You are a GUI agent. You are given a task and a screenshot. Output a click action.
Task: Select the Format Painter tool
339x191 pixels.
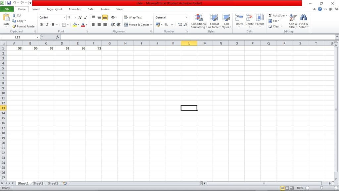[x=24, y=27]
